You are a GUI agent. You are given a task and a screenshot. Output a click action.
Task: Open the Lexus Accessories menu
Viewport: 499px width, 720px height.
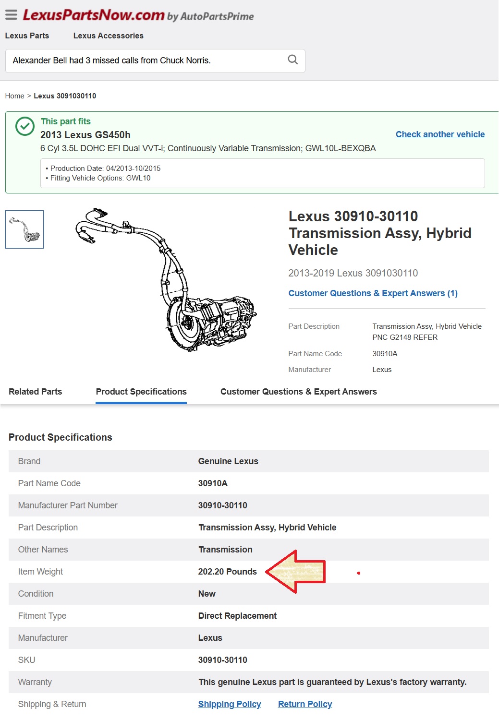108,36
